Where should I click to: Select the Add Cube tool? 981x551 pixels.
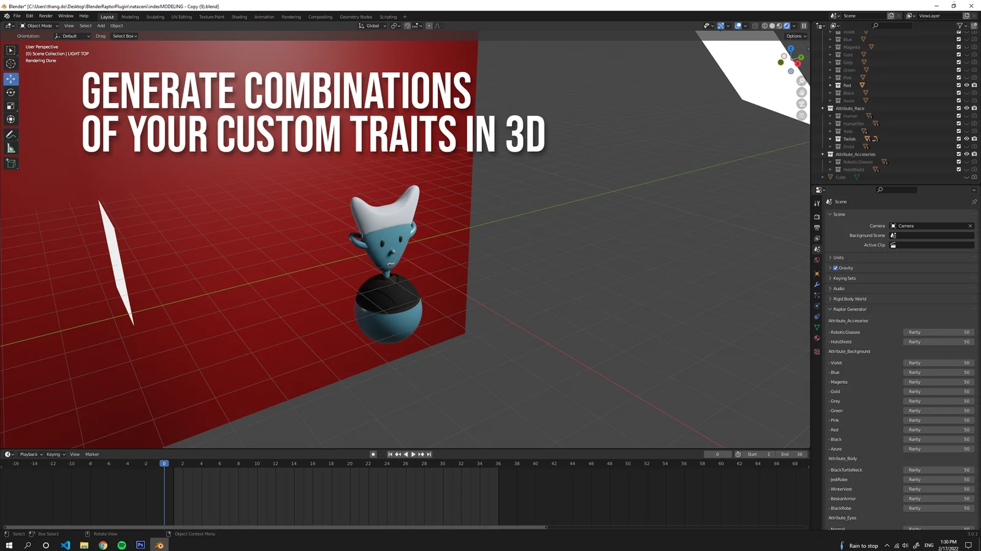10,163
